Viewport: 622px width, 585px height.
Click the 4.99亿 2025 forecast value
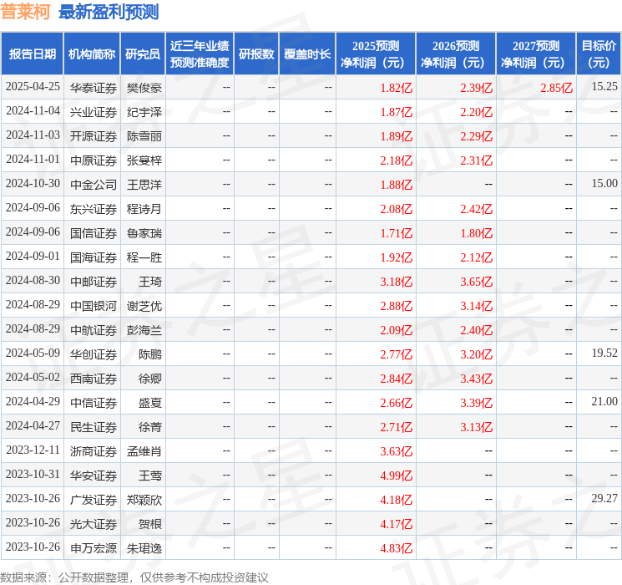click(396, 476)
